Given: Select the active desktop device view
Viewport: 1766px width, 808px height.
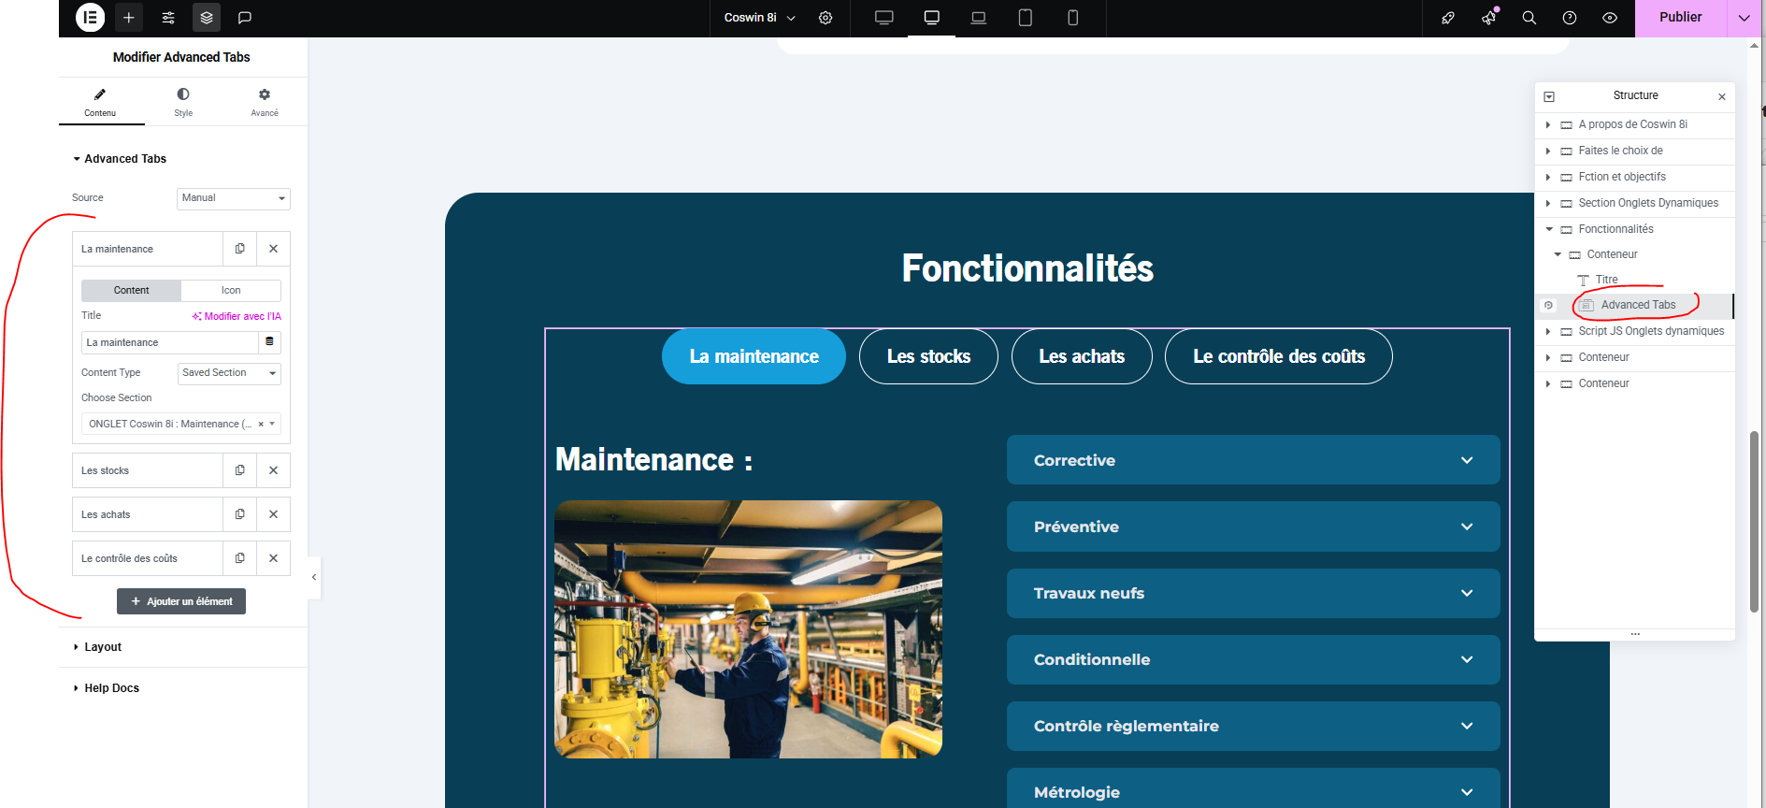Looking at the screenshot, I should click(x=932, y=18).
